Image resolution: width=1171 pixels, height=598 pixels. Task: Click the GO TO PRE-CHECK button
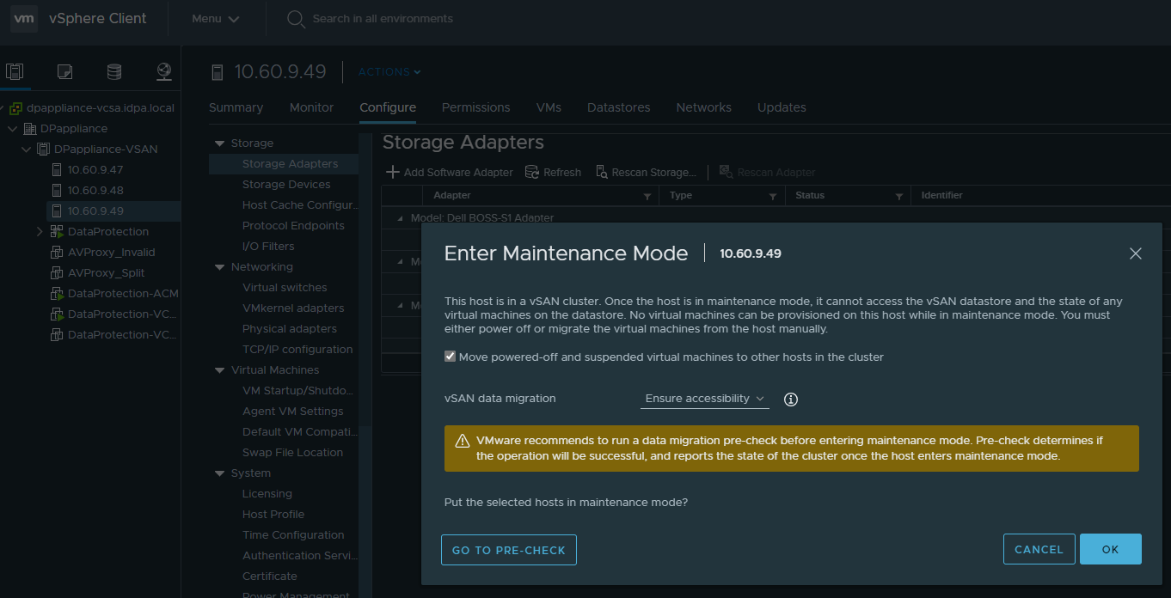508,549
